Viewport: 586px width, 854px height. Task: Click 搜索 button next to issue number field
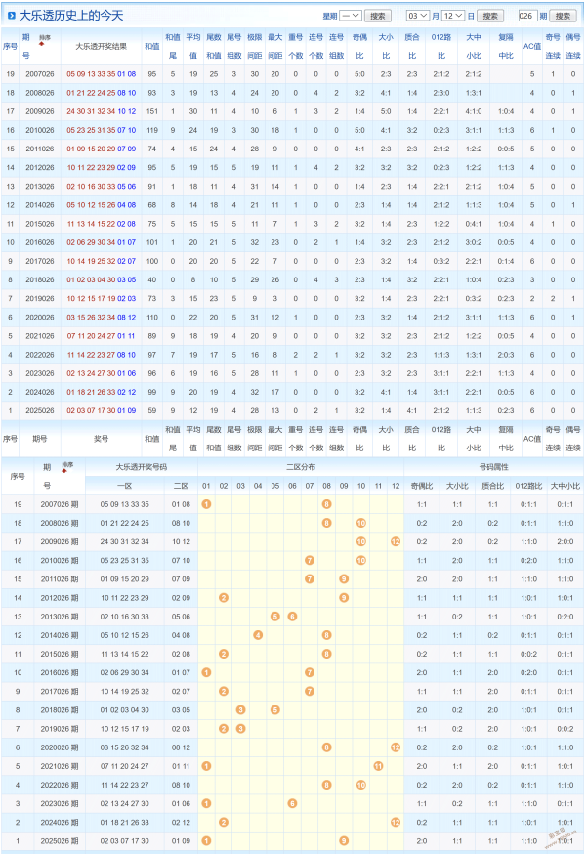coord(564,16)
